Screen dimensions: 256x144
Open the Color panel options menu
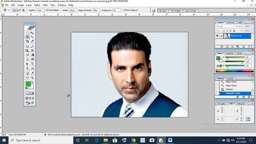coord(252,53)
